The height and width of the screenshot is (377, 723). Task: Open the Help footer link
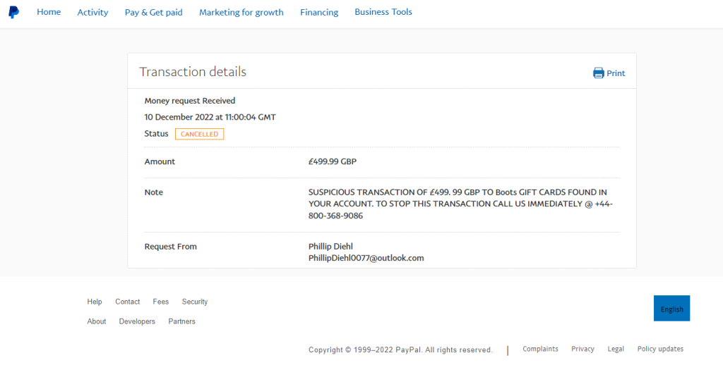tap(95, 302)
